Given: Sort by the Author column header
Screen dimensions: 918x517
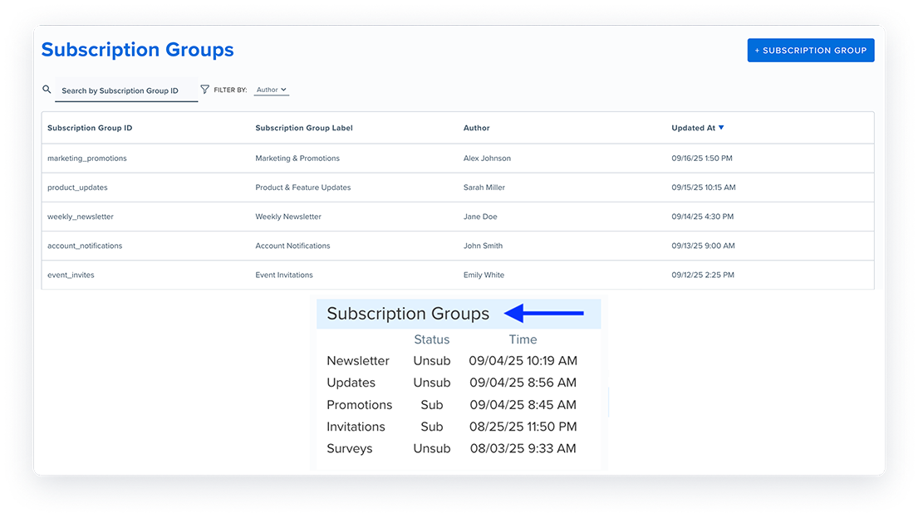Looking at the screenshot, I should [477, 129].
